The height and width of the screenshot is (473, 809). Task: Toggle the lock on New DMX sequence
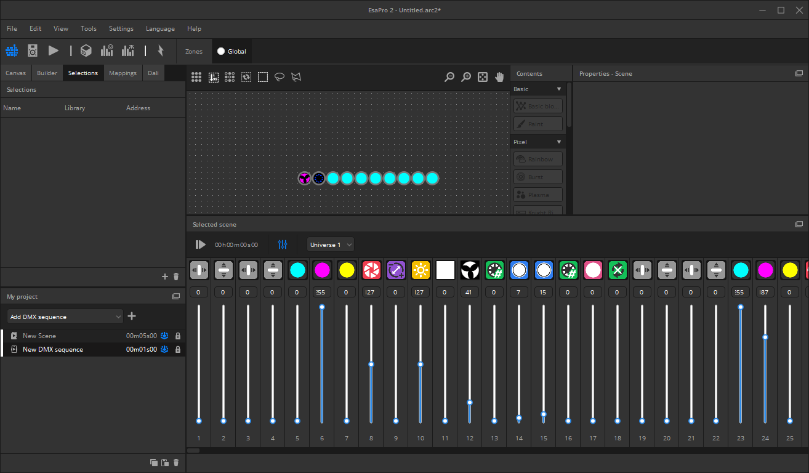point(178,350)
